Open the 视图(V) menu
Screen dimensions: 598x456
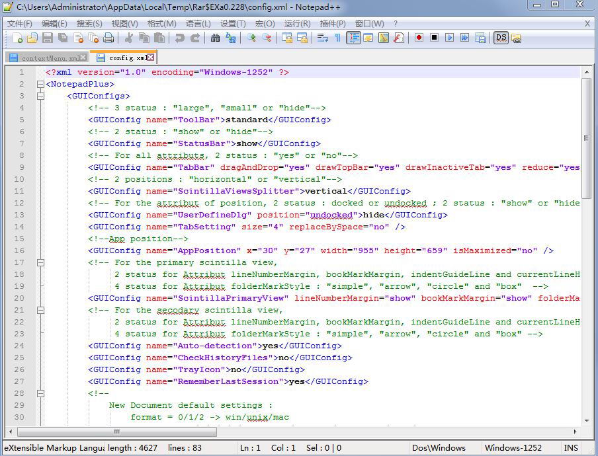coord(125,24)
